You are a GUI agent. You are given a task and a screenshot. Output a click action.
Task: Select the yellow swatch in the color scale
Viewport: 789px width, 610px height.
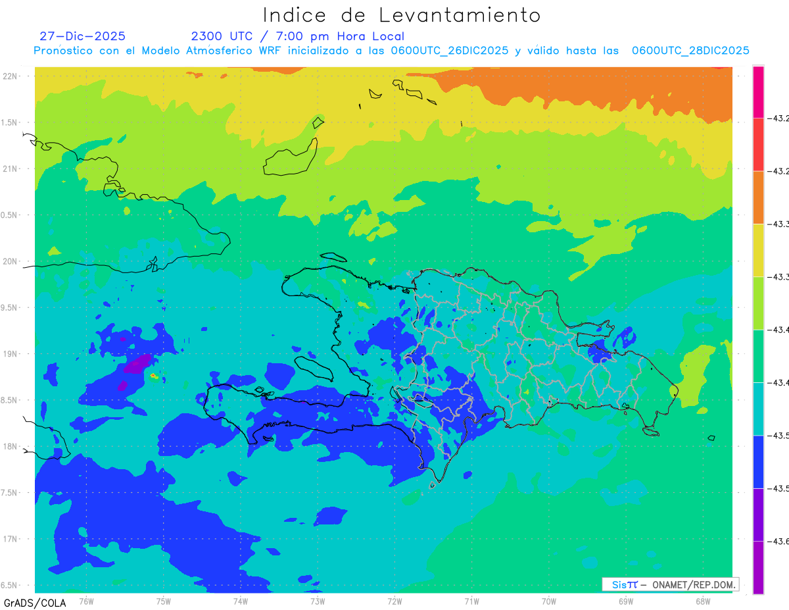point(758,250)
